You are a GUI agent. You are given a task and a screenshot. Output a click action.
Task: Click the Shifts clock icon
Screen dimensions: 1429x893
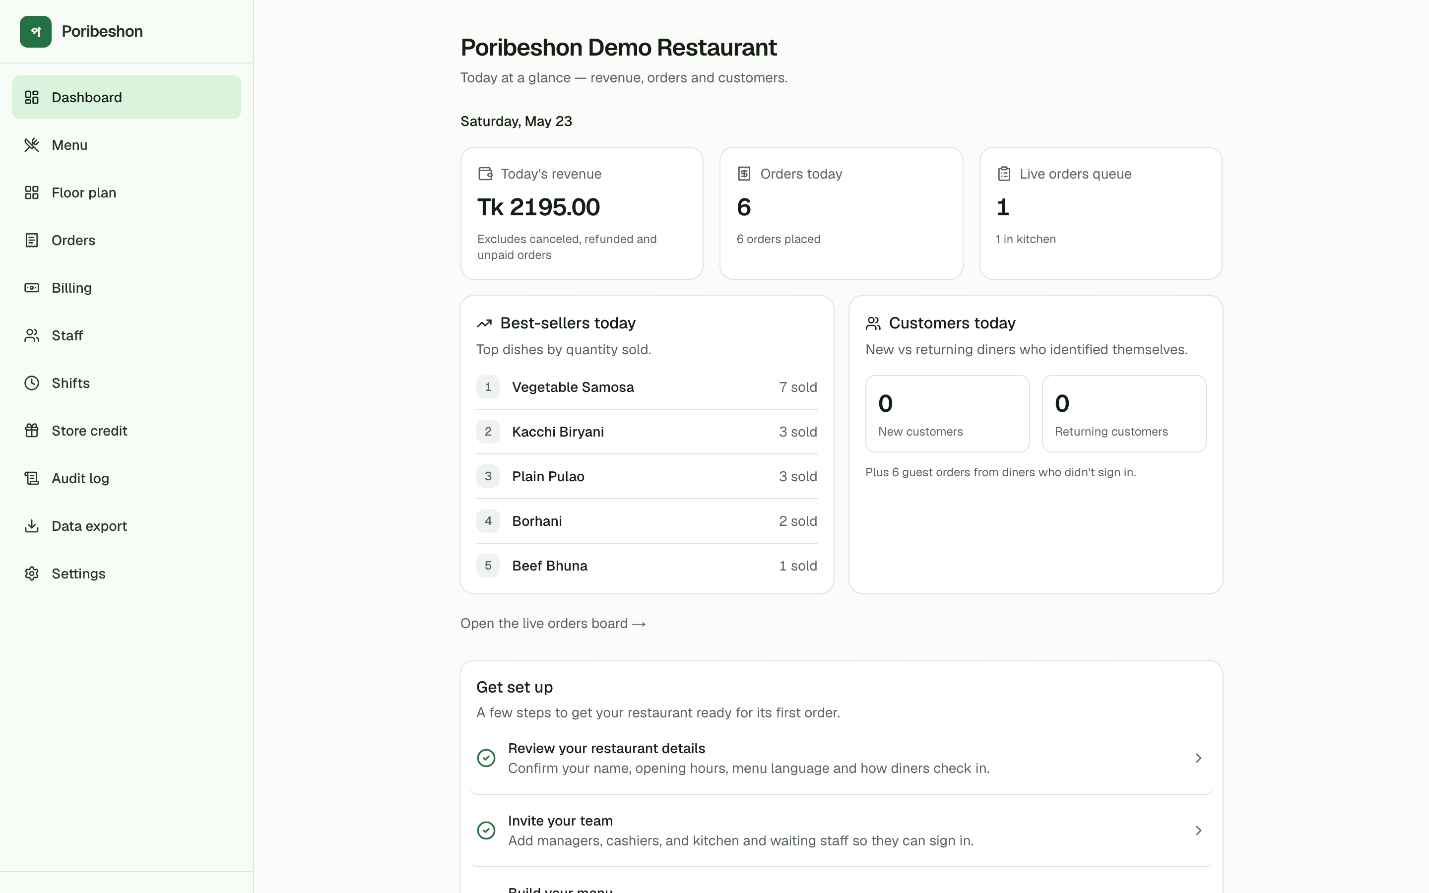[32, 383]
